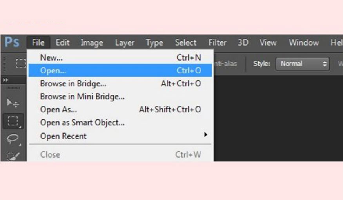Screen dimensions: 343x200
Task: Expand the toolbox with double-arrow icon
Action: [x=5, y=80]
